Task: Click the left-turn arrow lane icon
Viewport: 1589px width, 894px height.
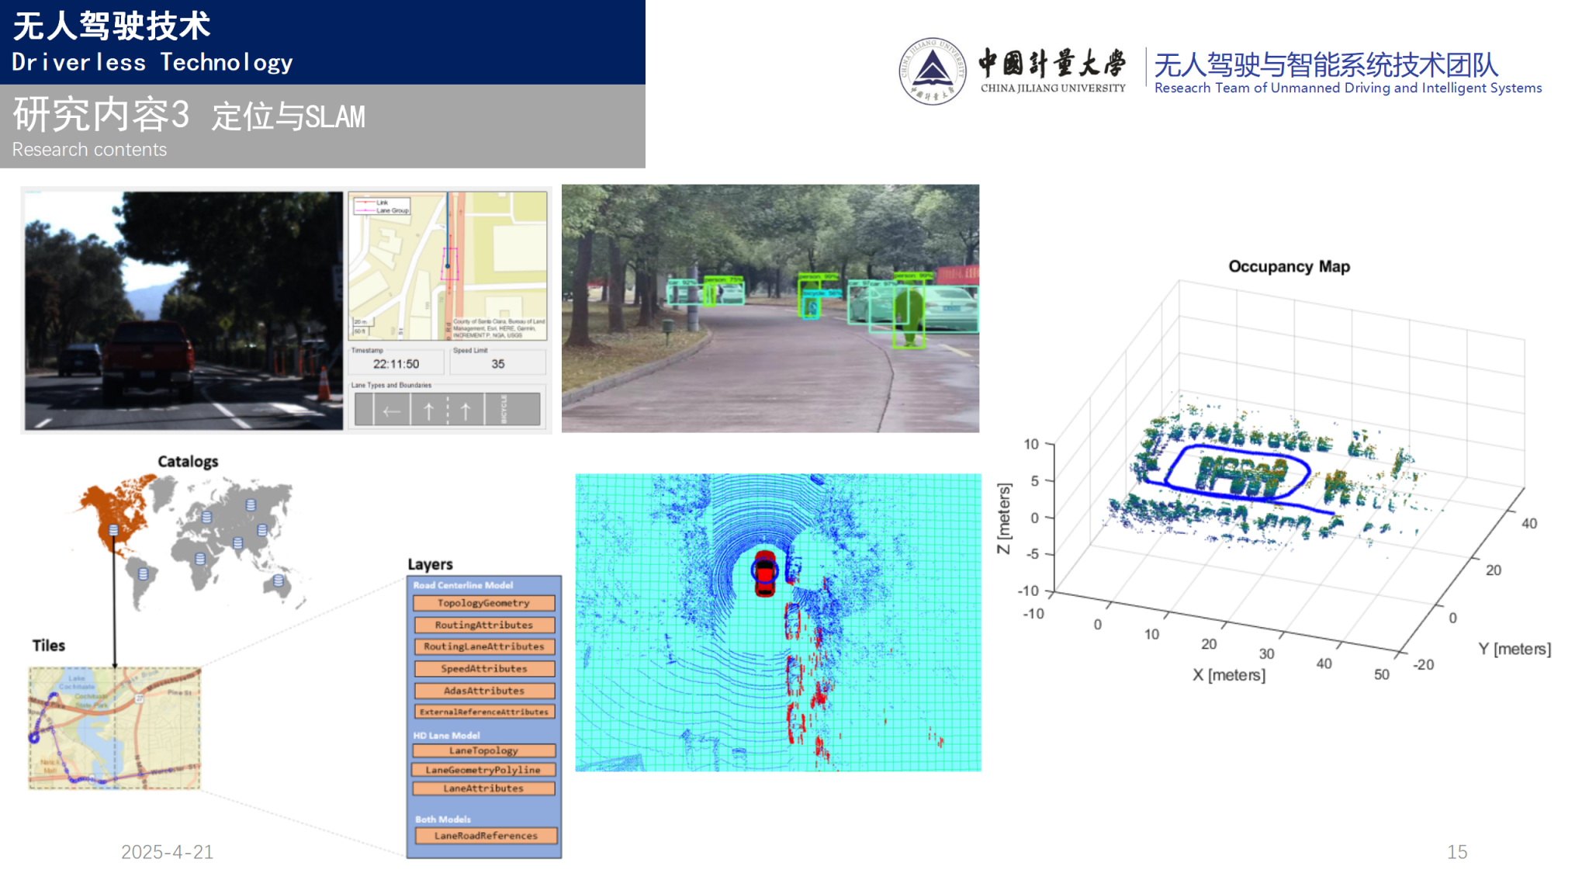Action: [392, 411]
